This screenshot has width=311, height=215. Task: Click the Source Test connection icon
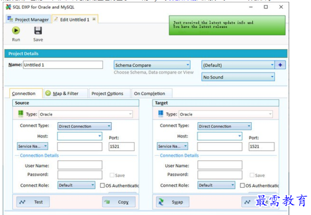tap(22, 202)
